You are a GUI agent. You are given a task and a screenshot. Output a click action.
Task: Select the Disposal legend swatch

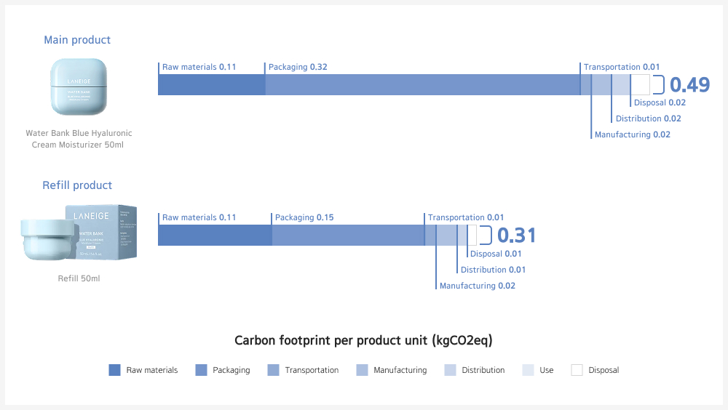(x=577, y=369)
